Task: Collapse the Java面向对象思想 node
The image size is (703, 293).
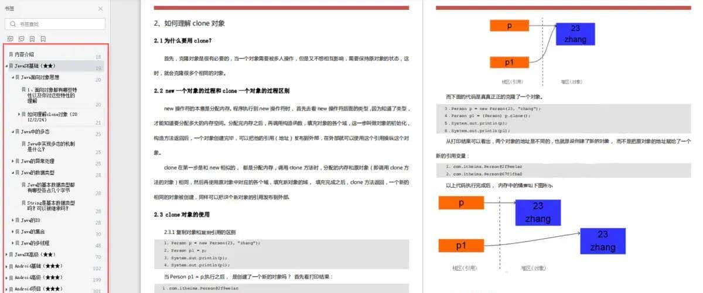Action: click(x=12, y=77)
